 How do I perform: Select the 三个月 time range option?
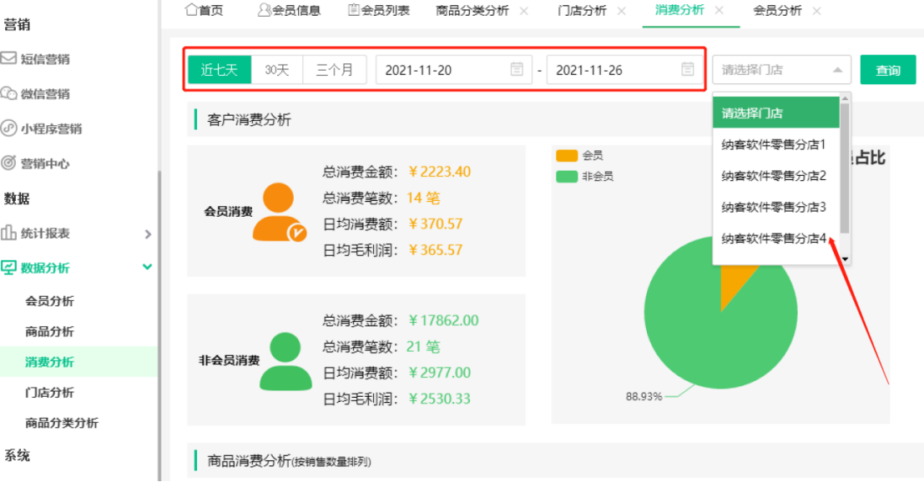pos(334,70)
